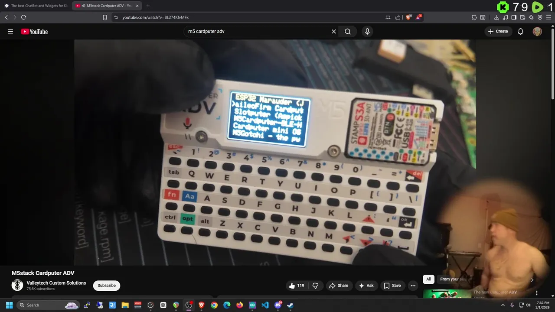Subscribe to Valleytech Custom Solutions

[107, 286]
